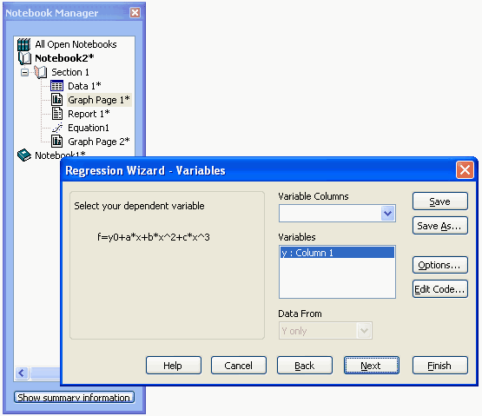Collapse the Section 1 tree node
Image resolution: width=482 pixels, height=416 pixels.
[x=24, y=73]
